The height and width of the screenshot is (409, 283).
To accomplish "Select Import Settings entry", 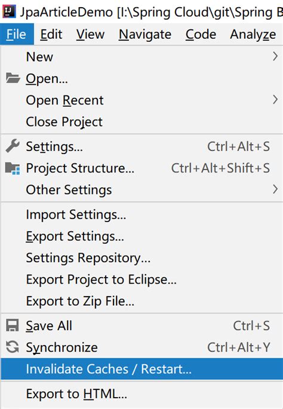I will pyautogui.click(x=142, y=215).
